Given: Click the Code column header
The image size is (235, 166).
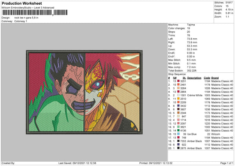Looking at the screenshot, I should [207, 78].
